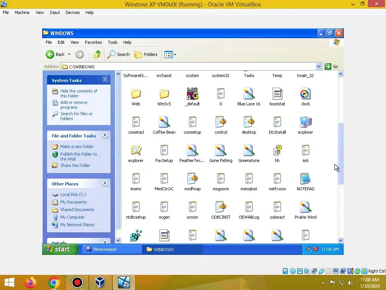This screenshot has width=386, height=290.
Task: Click task pane scroll up arrow
Action: click(118, 74)
